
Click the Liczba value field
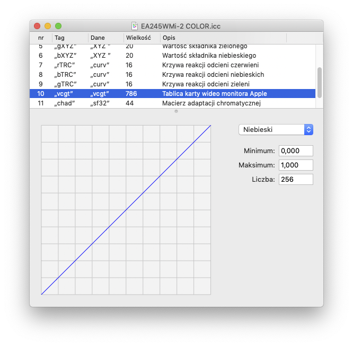[296, 180]
